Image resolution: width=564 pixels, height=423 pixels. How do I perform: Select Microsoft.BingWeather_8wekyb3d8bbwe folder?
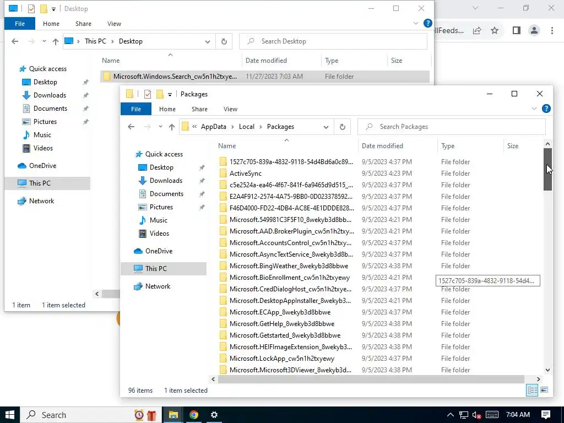click(289, 266)
